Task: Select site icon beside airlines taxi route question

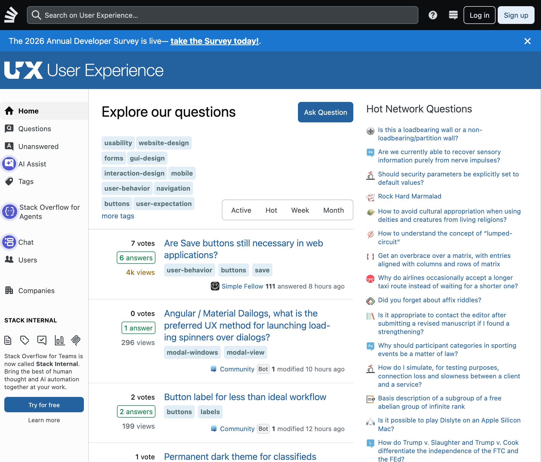Action: (371, 279)
